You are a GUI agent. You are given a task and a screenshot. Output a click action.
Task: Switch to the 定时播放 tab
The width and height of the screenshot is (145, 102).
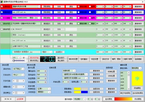click(x=84, y=59)
